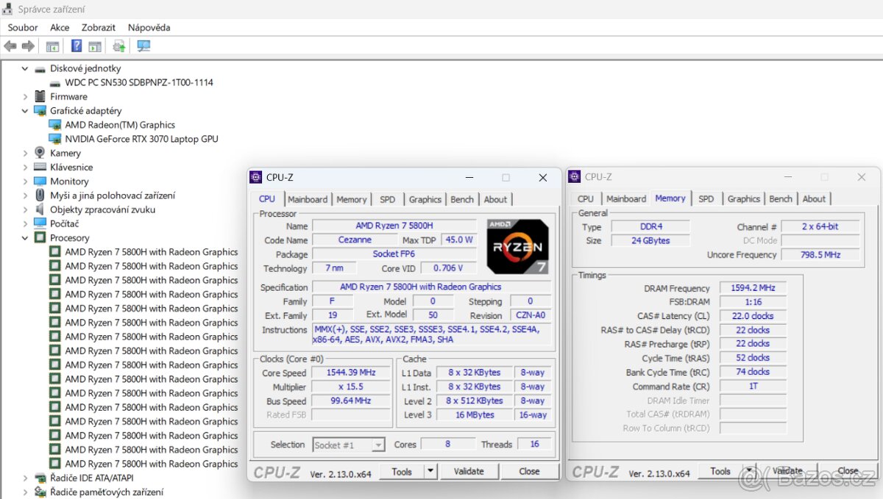Click the Help icon in Device Manager toolbar
This screenshot has width=883, height=499.
tap(76, 46)
